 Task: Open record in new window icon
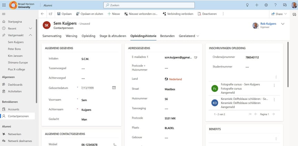tap(50, 14)
